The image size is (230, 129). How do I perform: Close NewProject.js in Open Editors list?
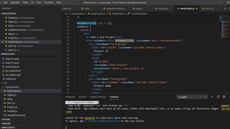(x=3, y=42)
